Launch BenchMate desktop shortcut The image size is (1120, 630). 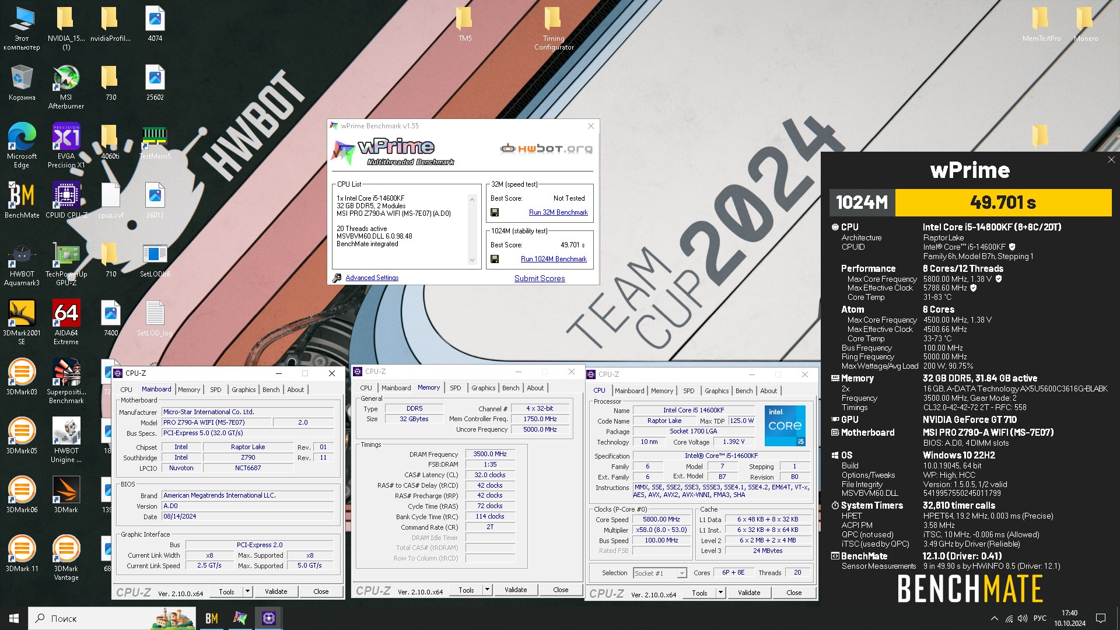tap(22, 199)
